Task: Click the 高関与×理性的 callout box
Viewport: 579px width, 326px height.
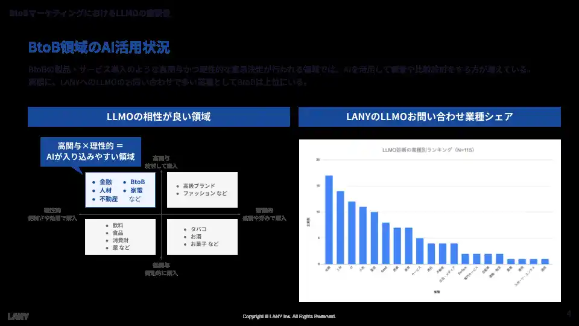Action: [90, 152]
